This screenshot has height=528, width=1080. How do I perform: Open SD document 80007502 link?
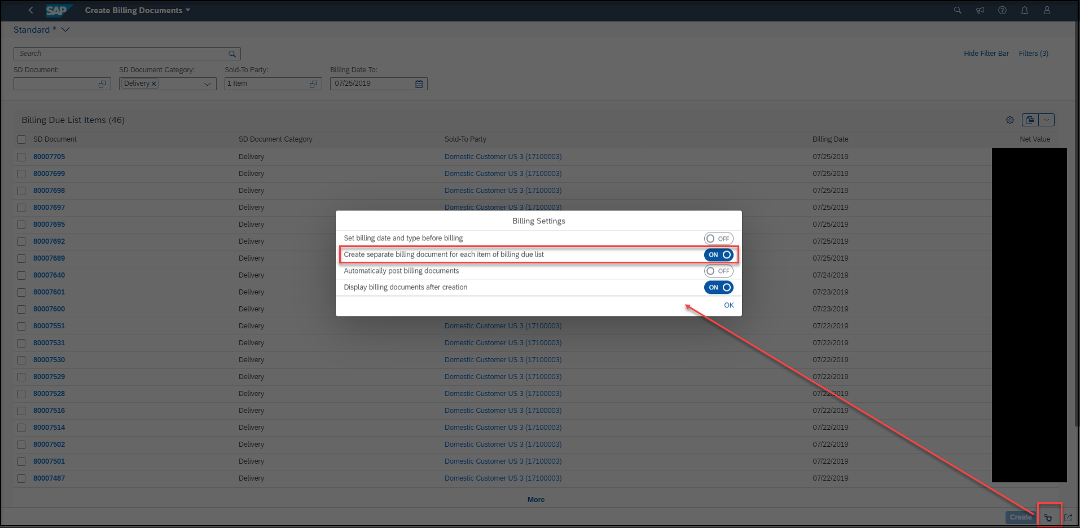click(x=49, y=445)
